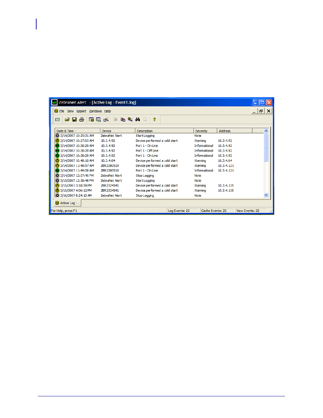The height and width of the screenshot is (418, 323).
Task: Click the Exit toolbar icon
Action: point(58,119)
